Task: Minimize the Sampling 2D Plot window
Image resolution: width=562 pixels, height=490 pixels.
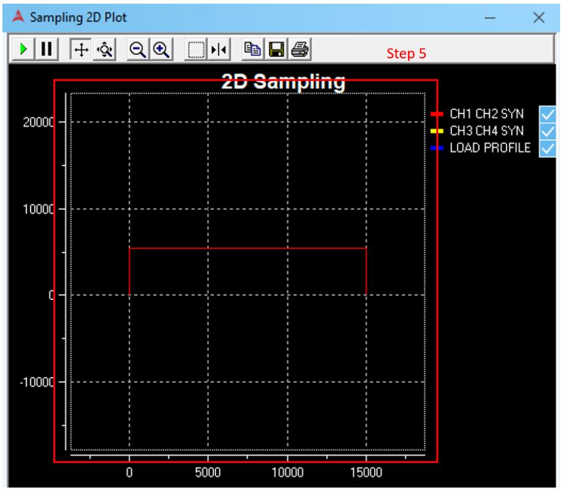Action: pos(490,18)
